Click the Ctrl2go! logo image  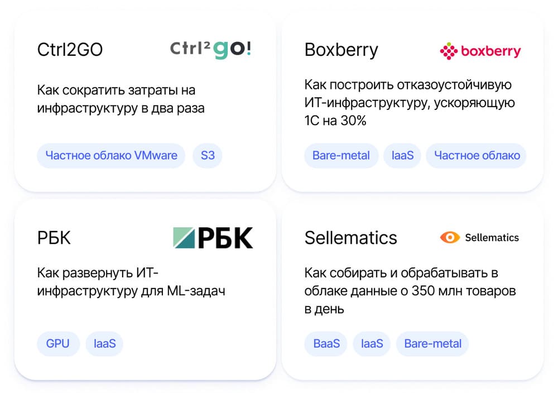[x=211, y=50]
